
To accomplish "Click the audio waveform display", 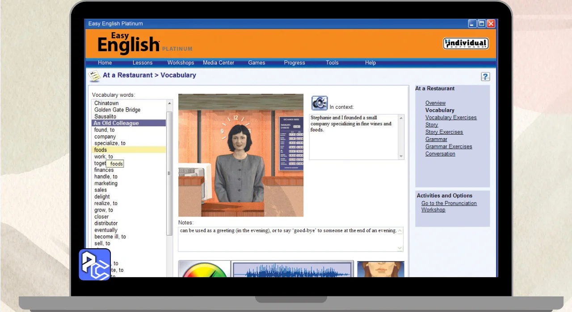I will [x=293, y=269].
